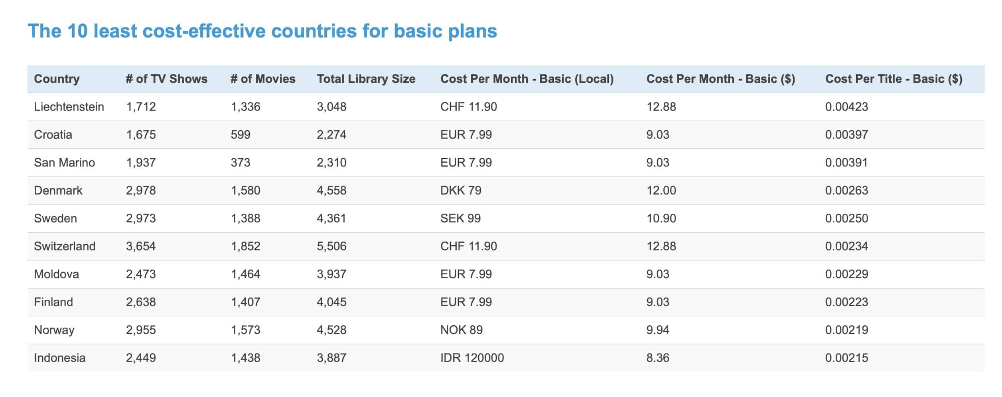
Task: Click the 'Cost Per Month - Basic (Local)' header
Action: [x=527, y=79]
